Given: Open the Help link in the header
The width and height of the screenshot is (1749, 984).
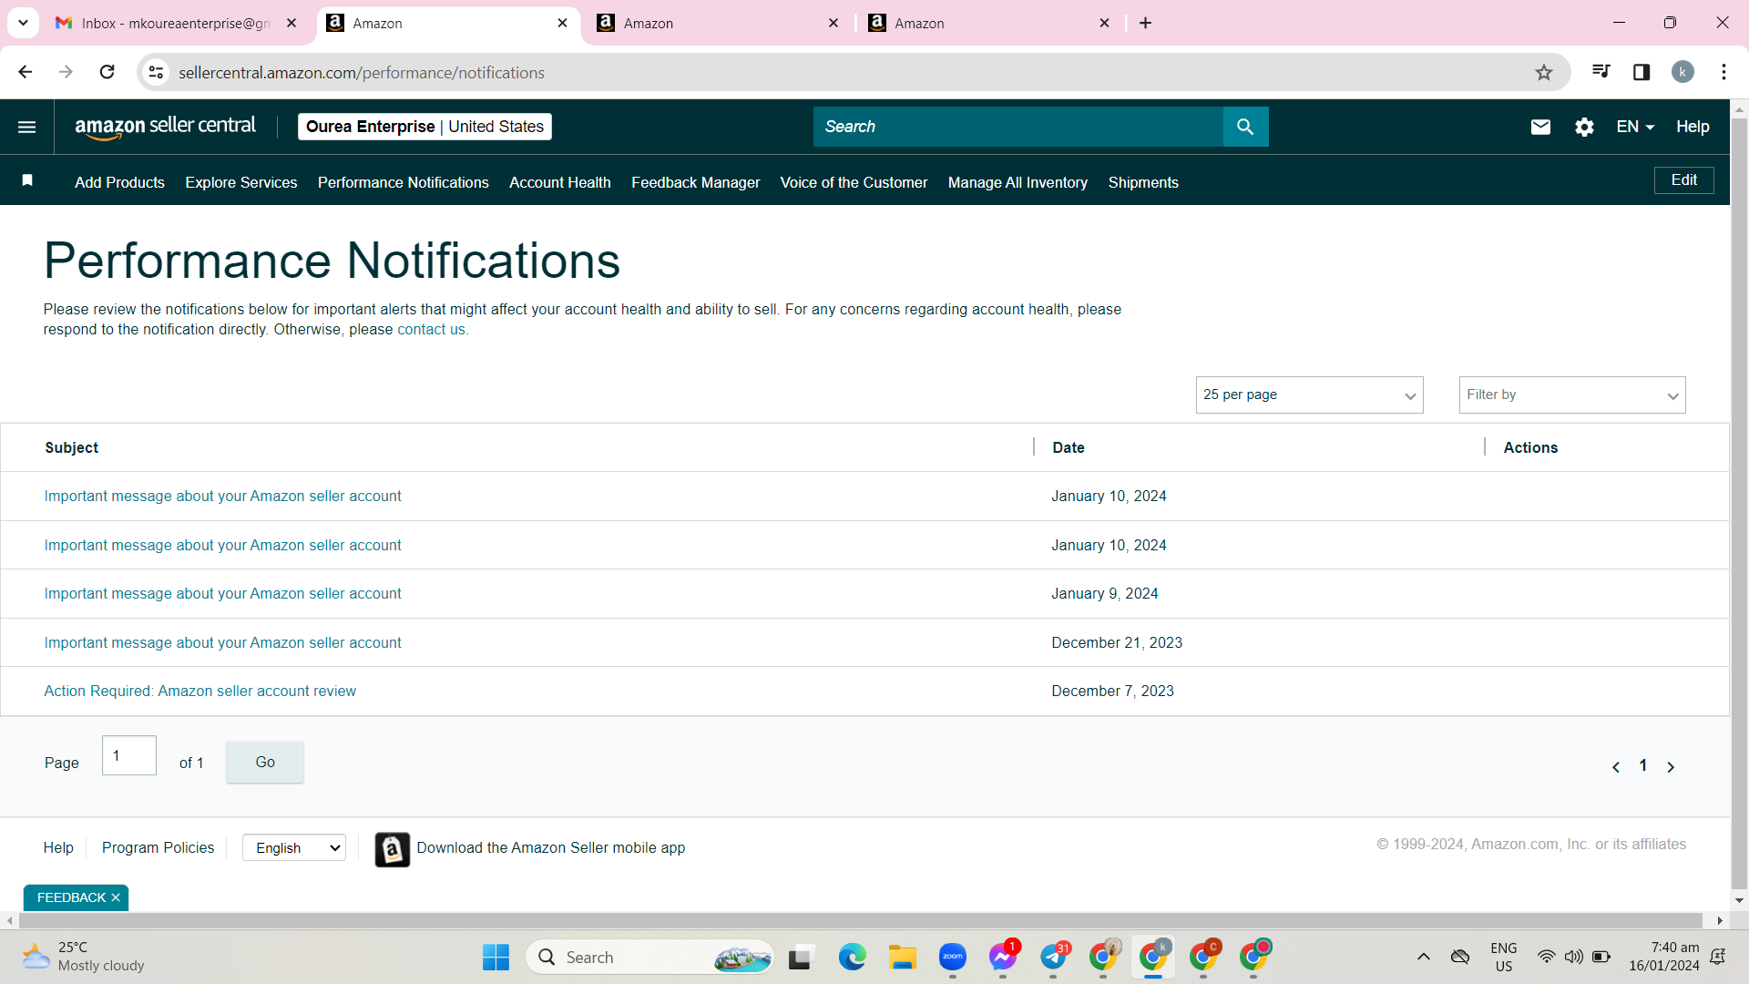Looking at the screenshot, I should 1693,127.
